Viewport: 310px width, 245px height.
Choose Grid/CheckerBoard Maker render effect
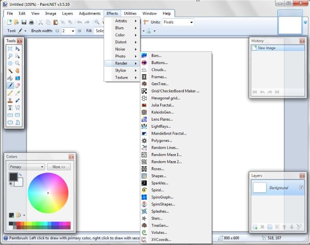coord(176,91)
